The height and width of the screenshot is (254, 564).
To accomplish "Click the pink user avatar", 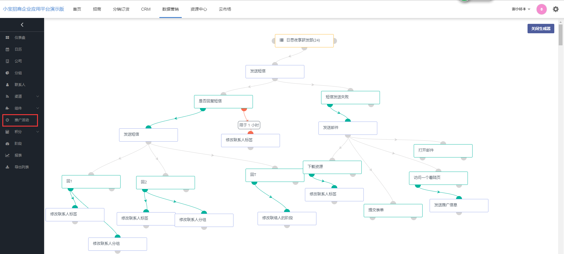I will (x=541, y=9).
